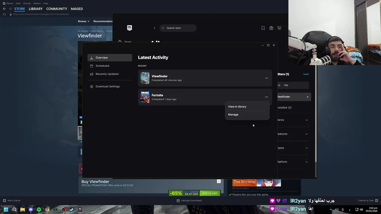The height and width of the screenshot is (214, 381).
Task: Open Overview in the downloads sidebar
Action: click(x=110, y=58)
